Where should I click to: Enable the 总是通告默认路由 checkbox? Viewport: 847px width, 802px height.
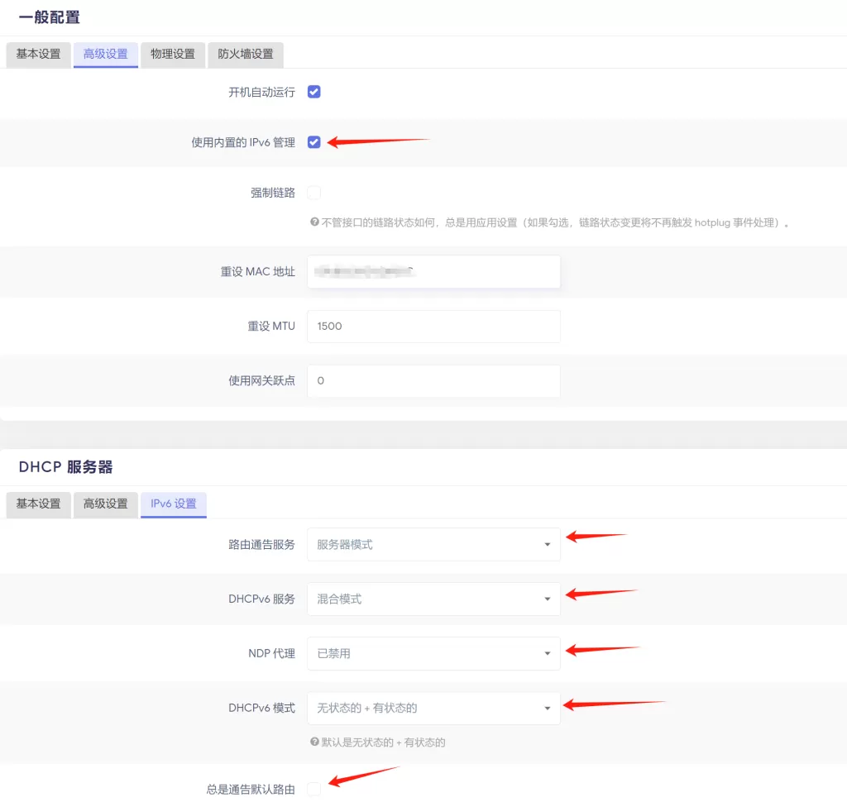pos(313,789)
